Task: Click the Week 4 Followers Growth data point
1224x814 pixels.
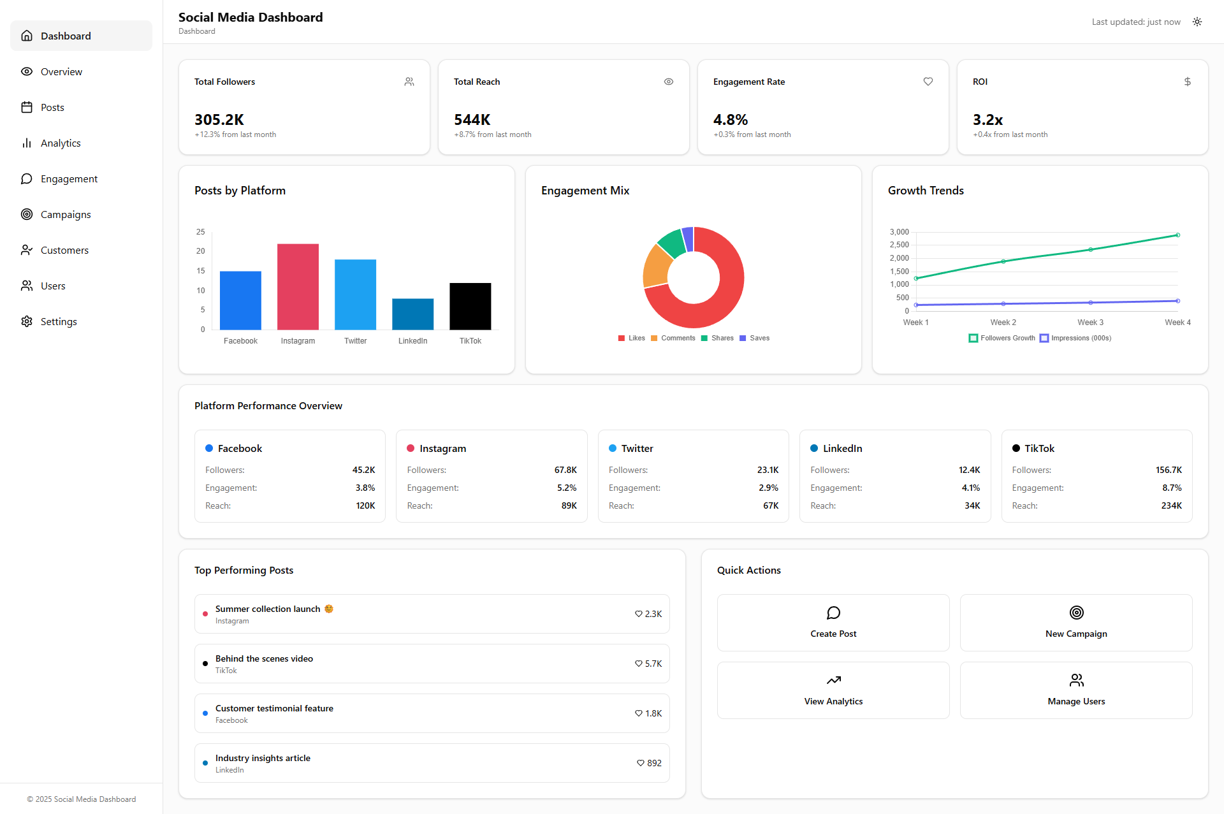Action: coord(1177,235)
